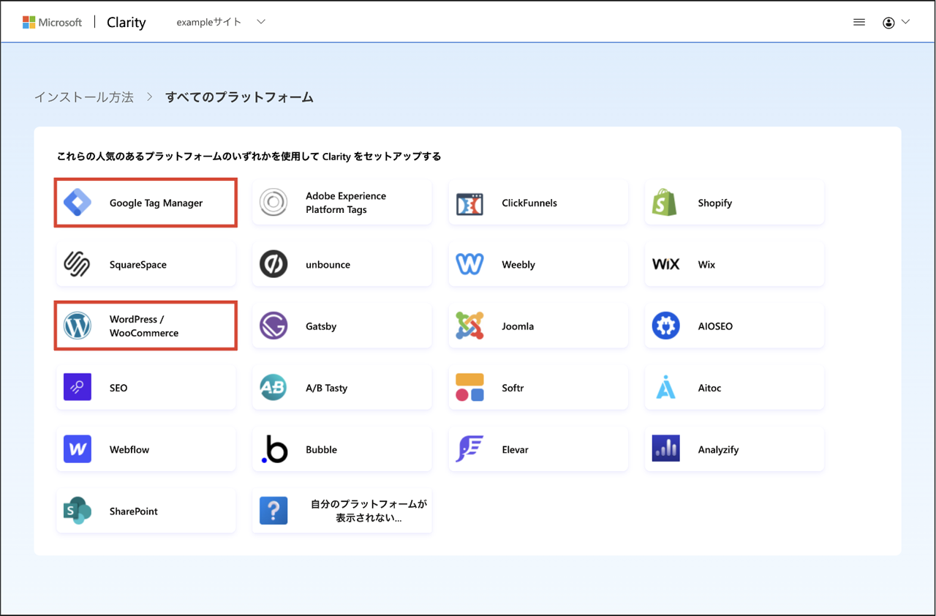Select the Analyzify label
Viewport: 936px width, 616px height.
click(x=718, y=449)
